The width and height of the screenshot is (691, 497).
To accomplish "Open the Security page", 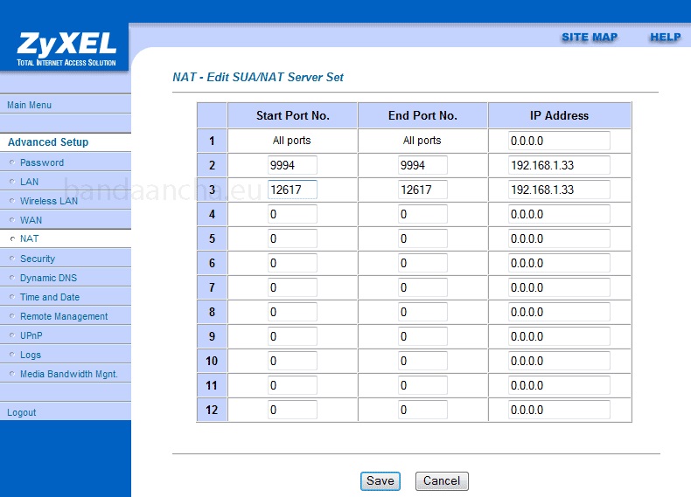I will [x=38, y=259].
